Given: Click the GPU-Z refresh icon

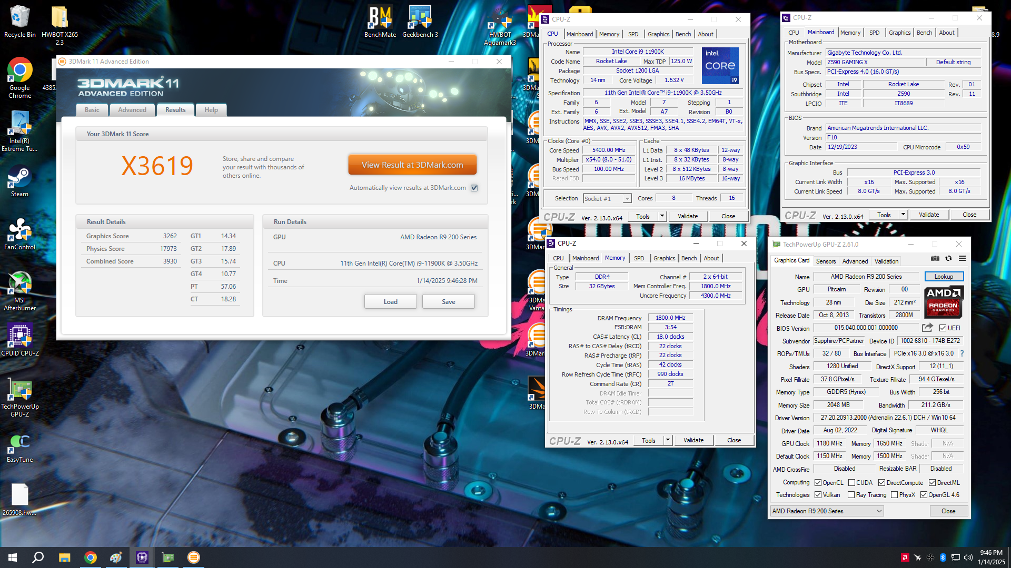Looking at the screenshot, I should pyautogui.click(x=948, y=258).
